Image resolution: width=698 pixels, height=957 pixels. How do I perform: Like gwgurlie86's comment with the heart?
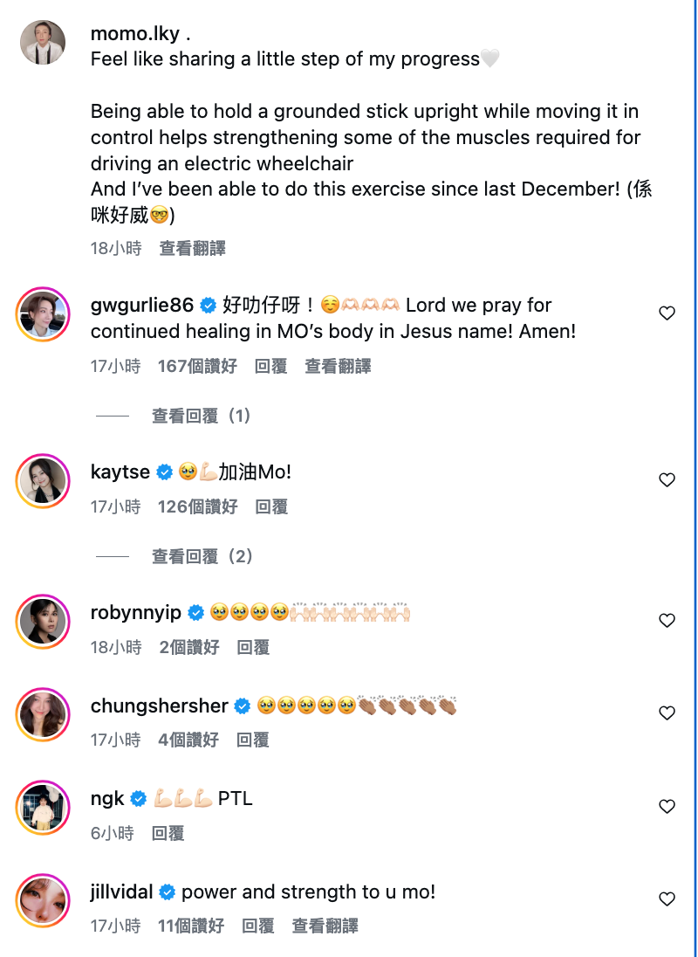(667, 313)
